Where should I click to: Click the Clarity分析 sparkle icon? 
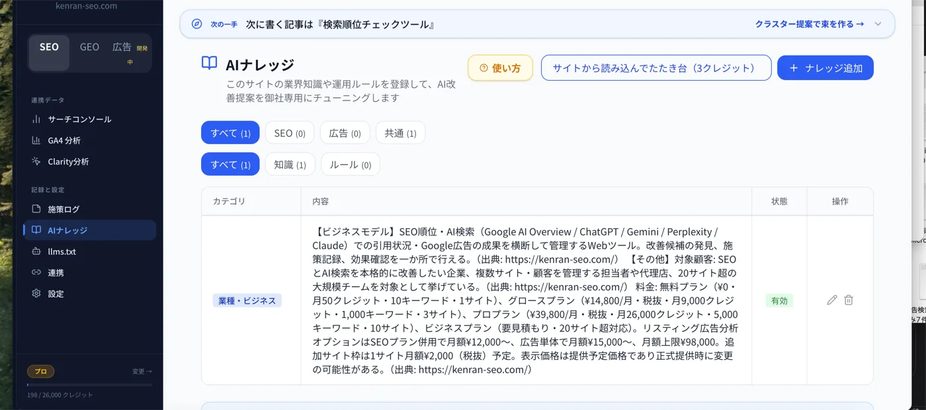[36, 161]
